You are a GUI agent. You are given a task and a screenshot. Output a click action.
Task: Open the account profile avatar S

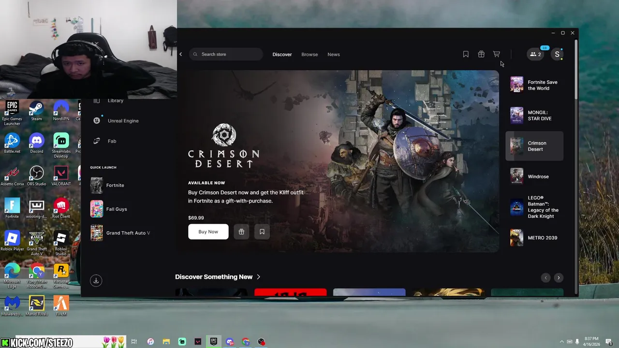point(557,54)
